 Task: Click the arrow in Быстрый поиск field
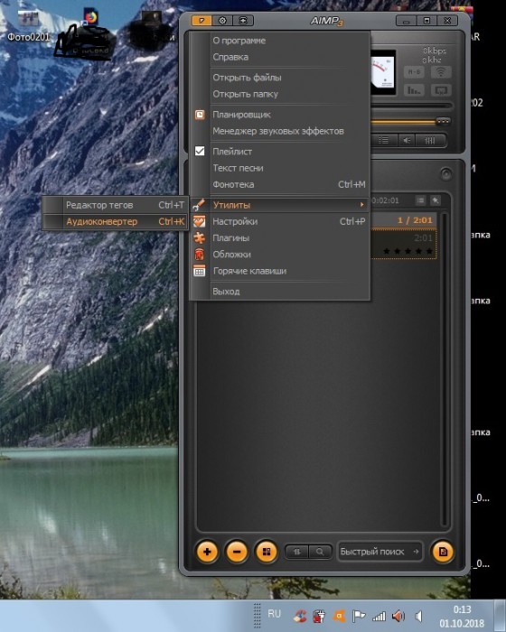(x=416, y=552)
